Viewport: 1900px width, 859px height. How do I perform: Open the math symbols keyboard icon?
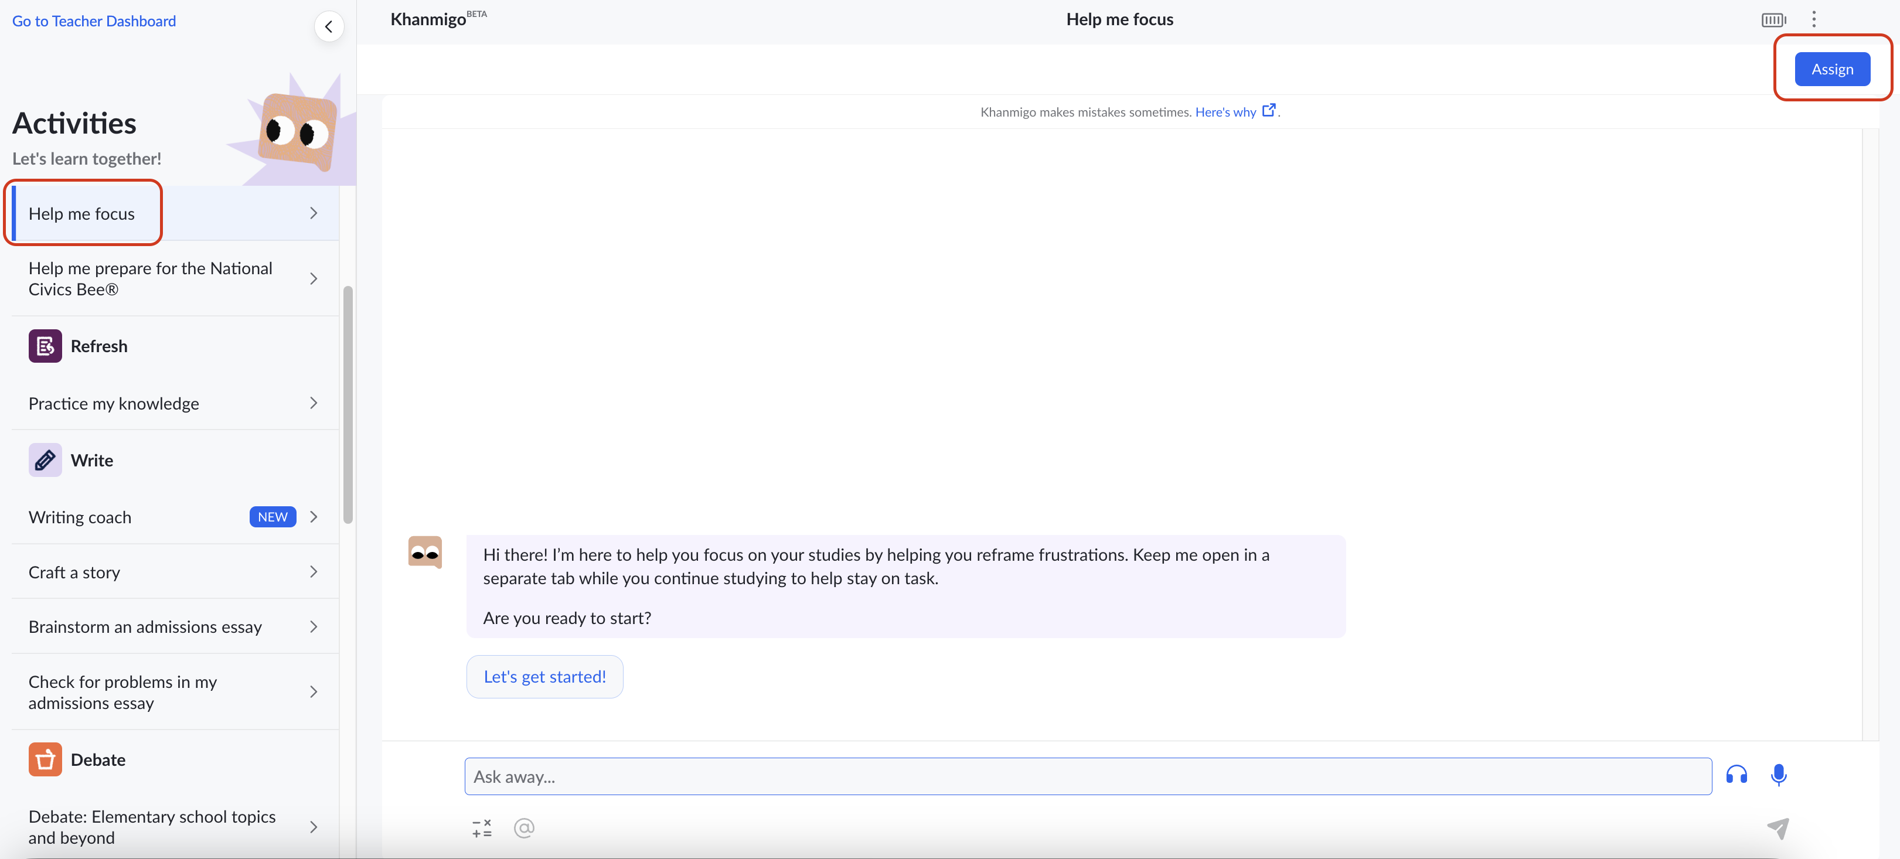point(482,828)
